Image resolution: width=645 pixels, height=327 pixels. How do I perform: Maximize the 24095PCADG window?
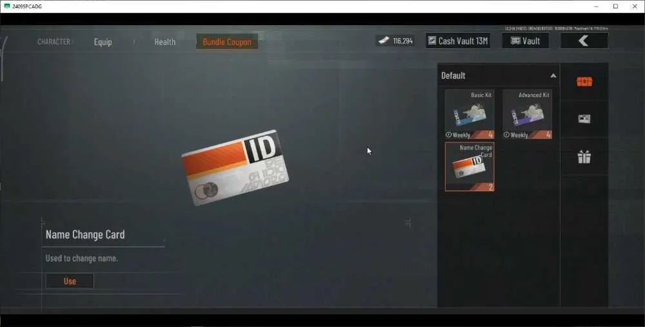point(615,6)
